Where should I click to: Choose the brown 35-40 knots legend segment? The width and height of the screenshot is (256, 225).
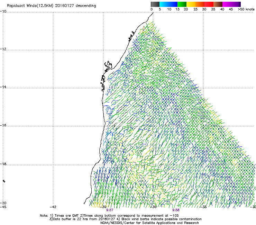218,4
